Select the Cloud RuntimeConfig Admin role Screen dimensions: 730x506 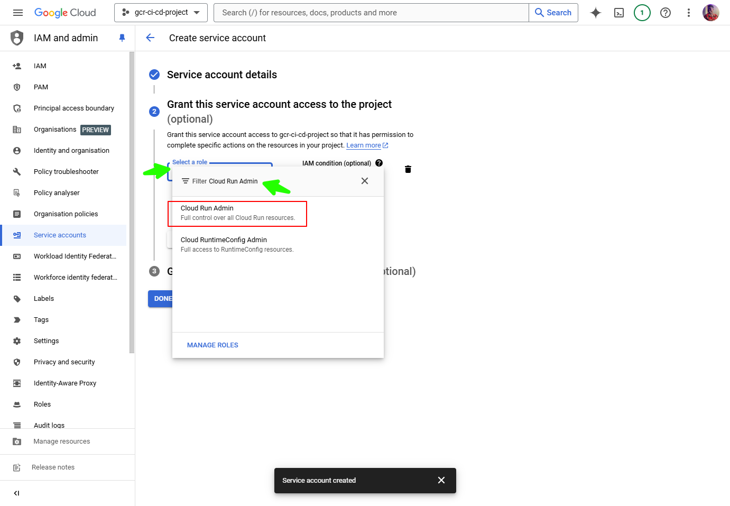coord(278,244)
